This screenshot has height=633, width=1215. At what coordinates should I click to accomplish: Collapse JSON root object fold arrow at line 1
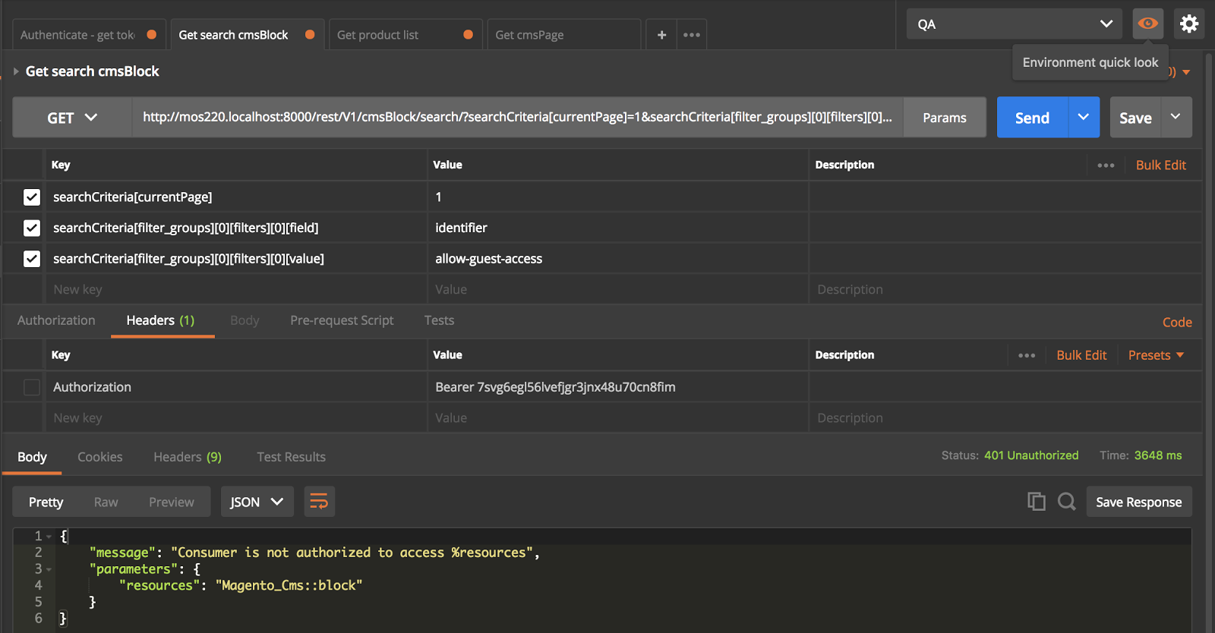pyautogui.click(x=49, y=537)
